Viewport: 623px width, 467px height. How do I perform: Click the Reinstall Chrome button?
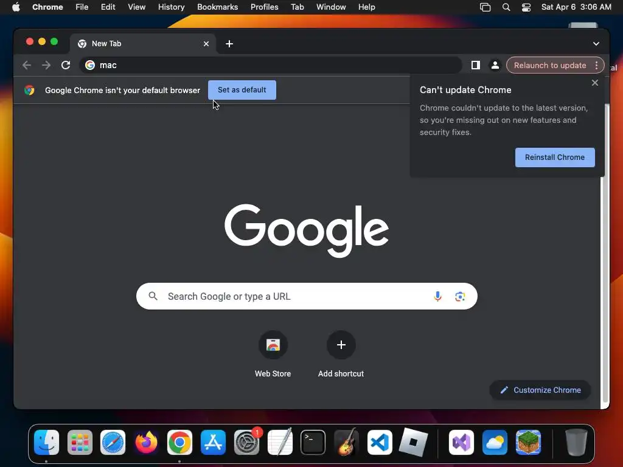tap(555, 157)
